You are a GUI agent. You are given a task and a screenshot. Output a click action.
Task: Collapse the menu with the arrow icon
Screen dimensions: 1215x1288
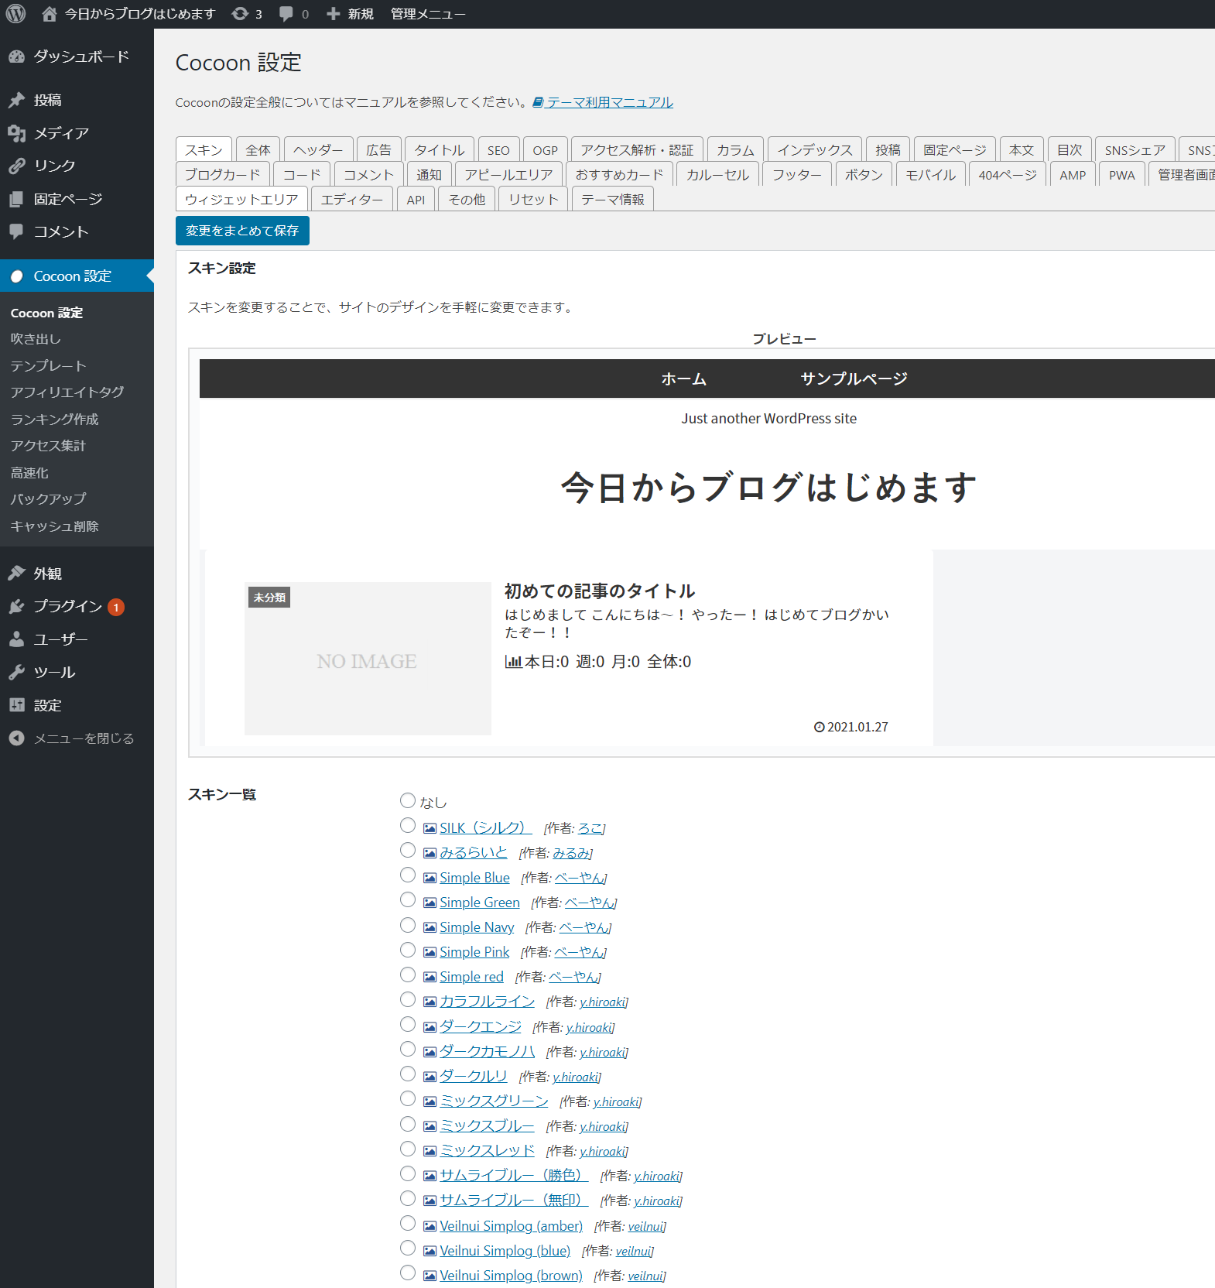coord(17,738)
